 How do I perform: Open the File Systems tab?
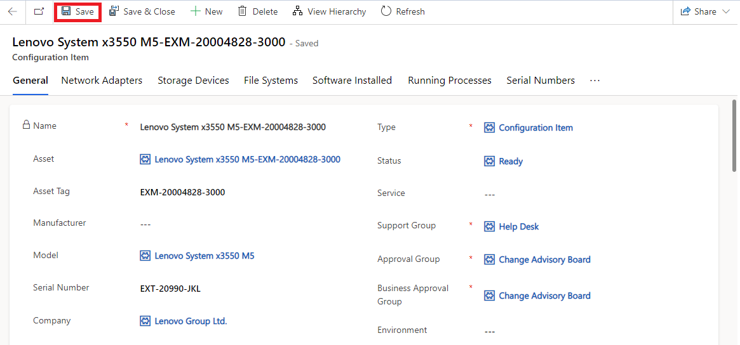(x=271, y=81)
